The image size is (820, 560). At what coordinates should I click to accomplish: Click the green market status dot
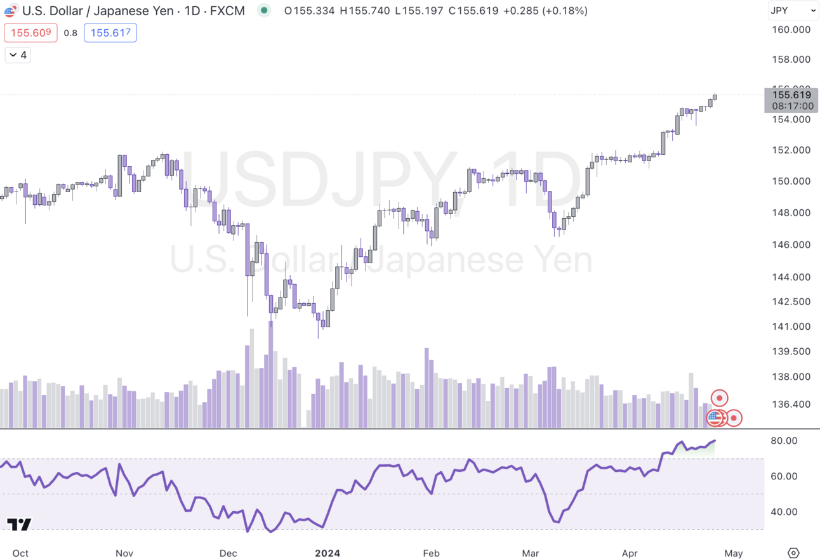[263, 10]
